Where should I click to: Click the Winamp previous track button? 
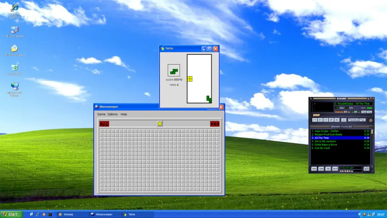click(x=315, y=120)
